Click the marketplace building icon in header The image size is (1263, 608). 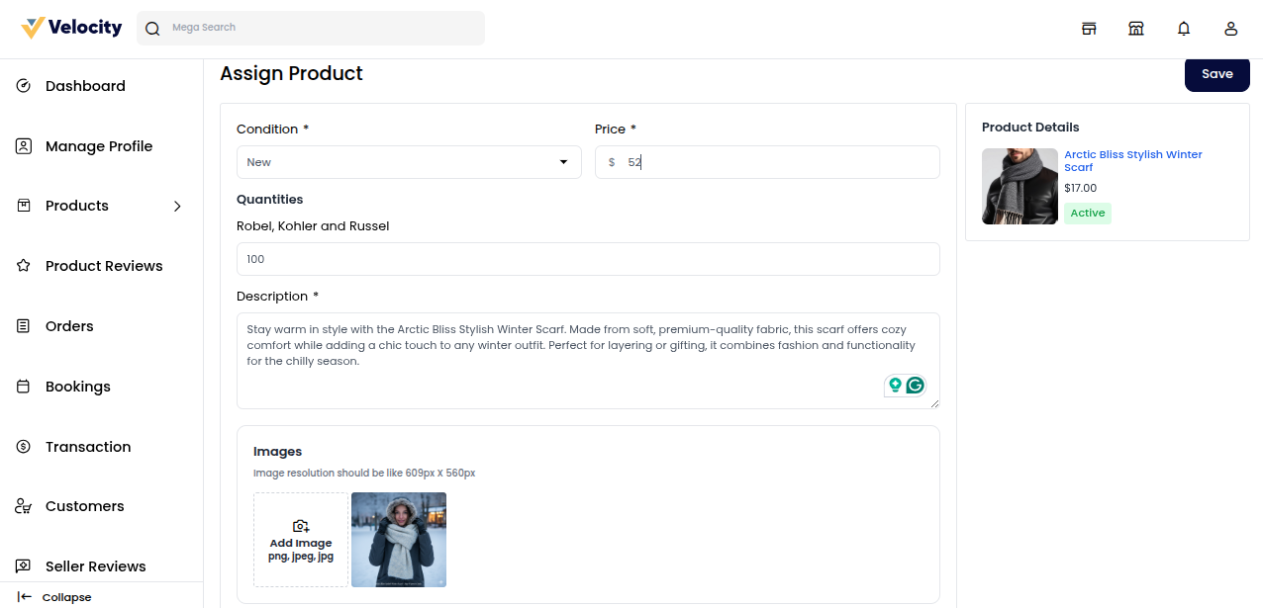1136,29
